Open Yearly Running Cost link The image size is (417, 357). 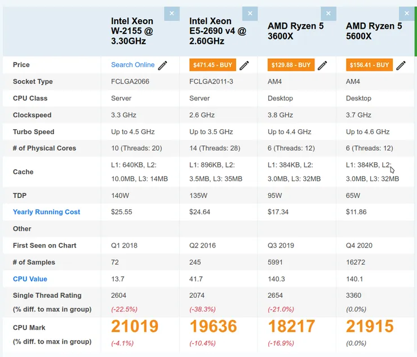point(46,212)
